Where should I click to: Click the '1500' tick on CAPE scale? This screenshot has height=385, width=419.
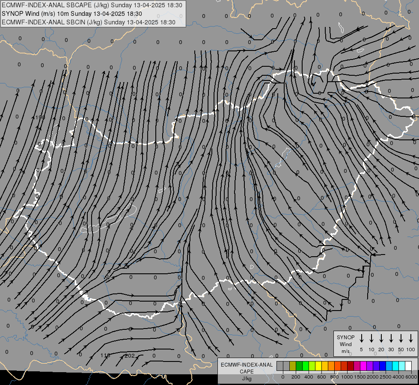click(x=360, y=377)
